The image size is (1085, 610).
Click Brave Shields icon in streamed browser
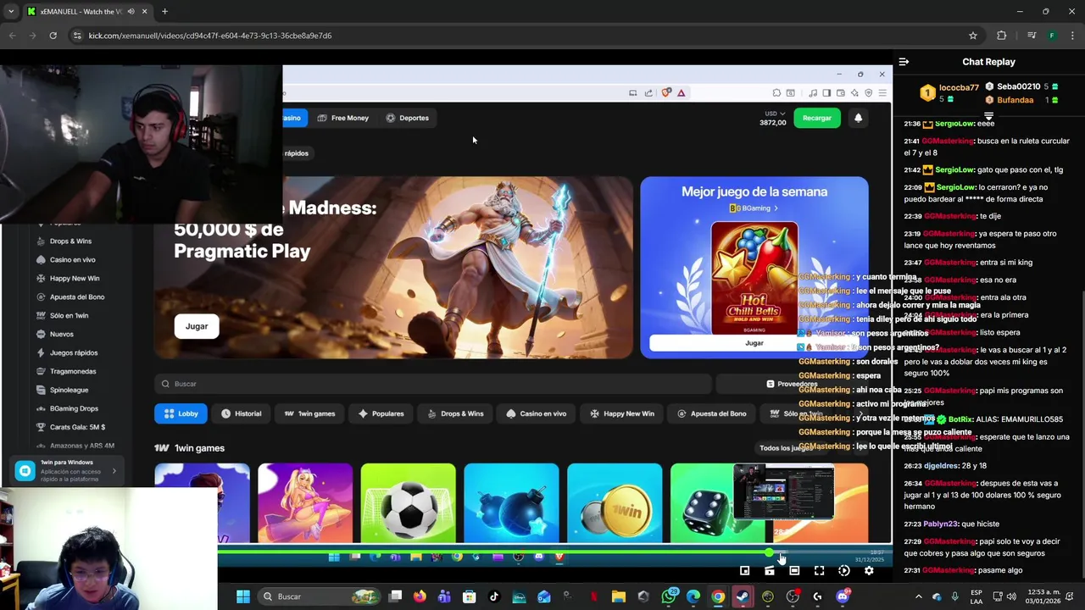pos(666,93)
